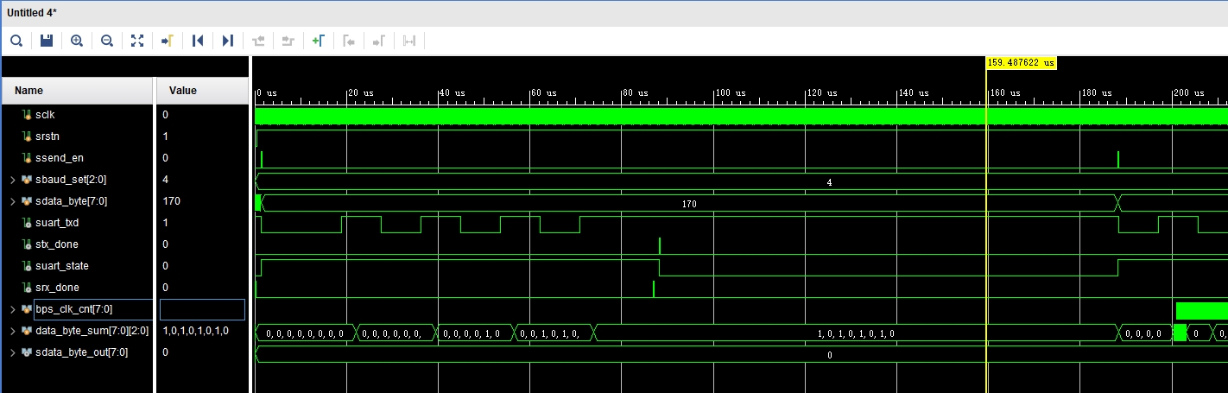1228x393 pixels.
Task: Click the empty bps_clk_cnt value field
Action: 202,309
